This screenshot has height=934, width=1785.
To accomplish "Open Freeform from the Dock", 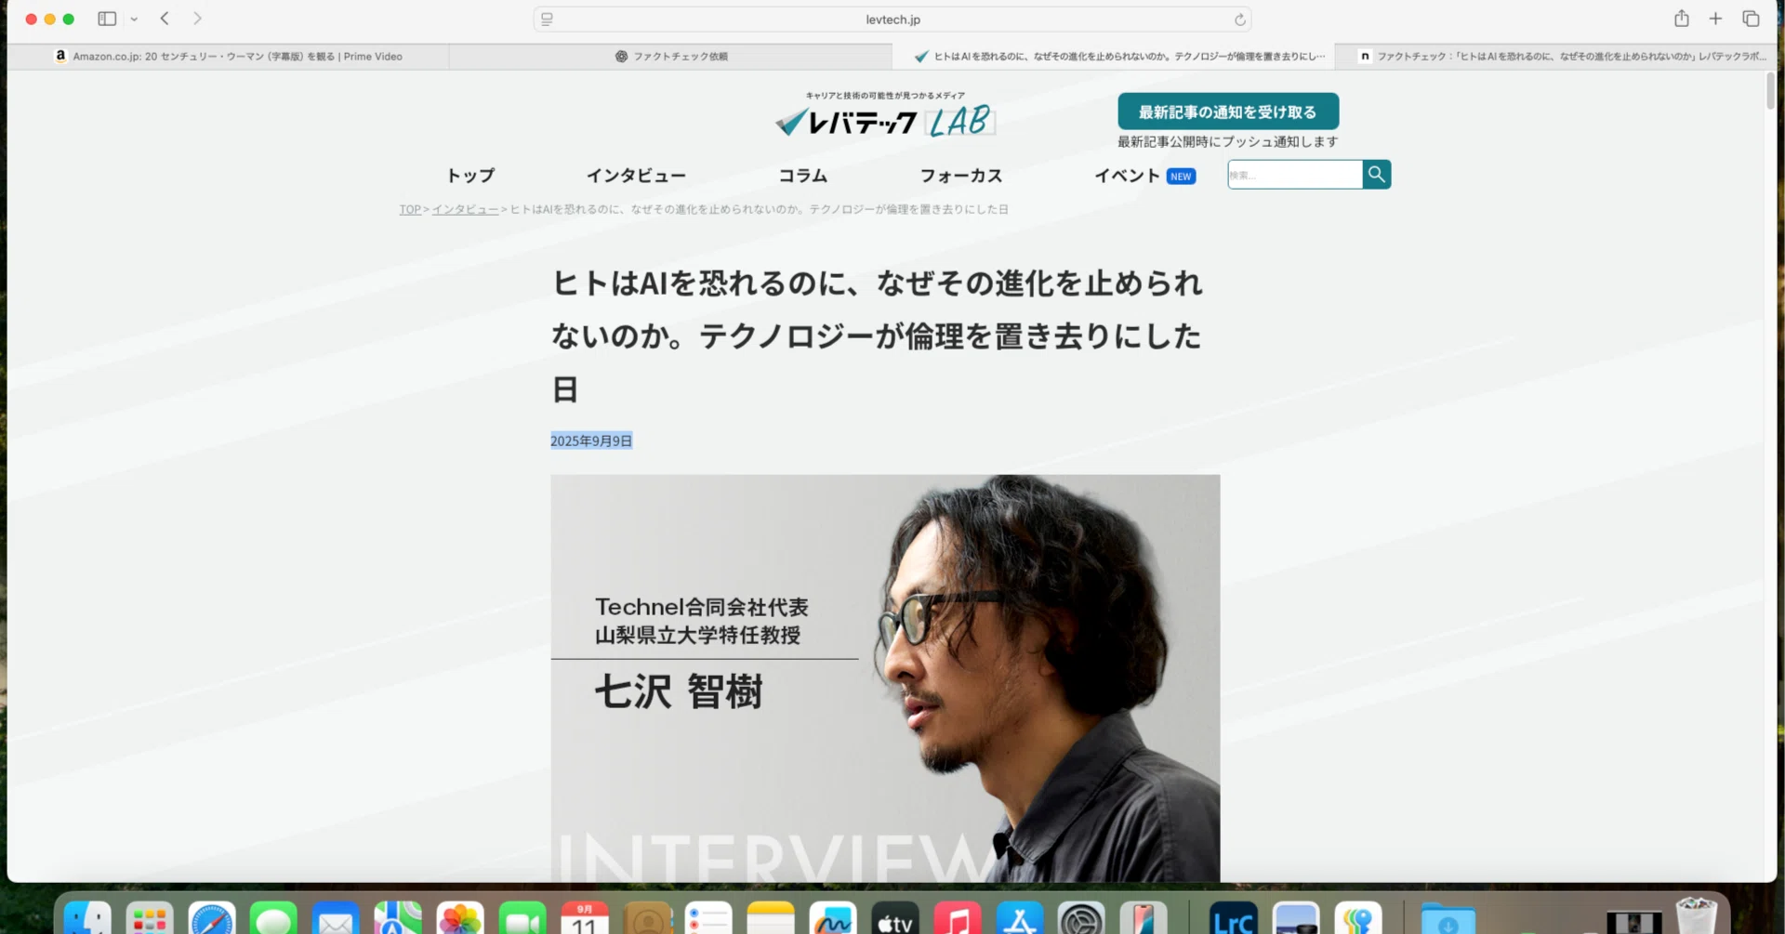I will coord(833,919).
